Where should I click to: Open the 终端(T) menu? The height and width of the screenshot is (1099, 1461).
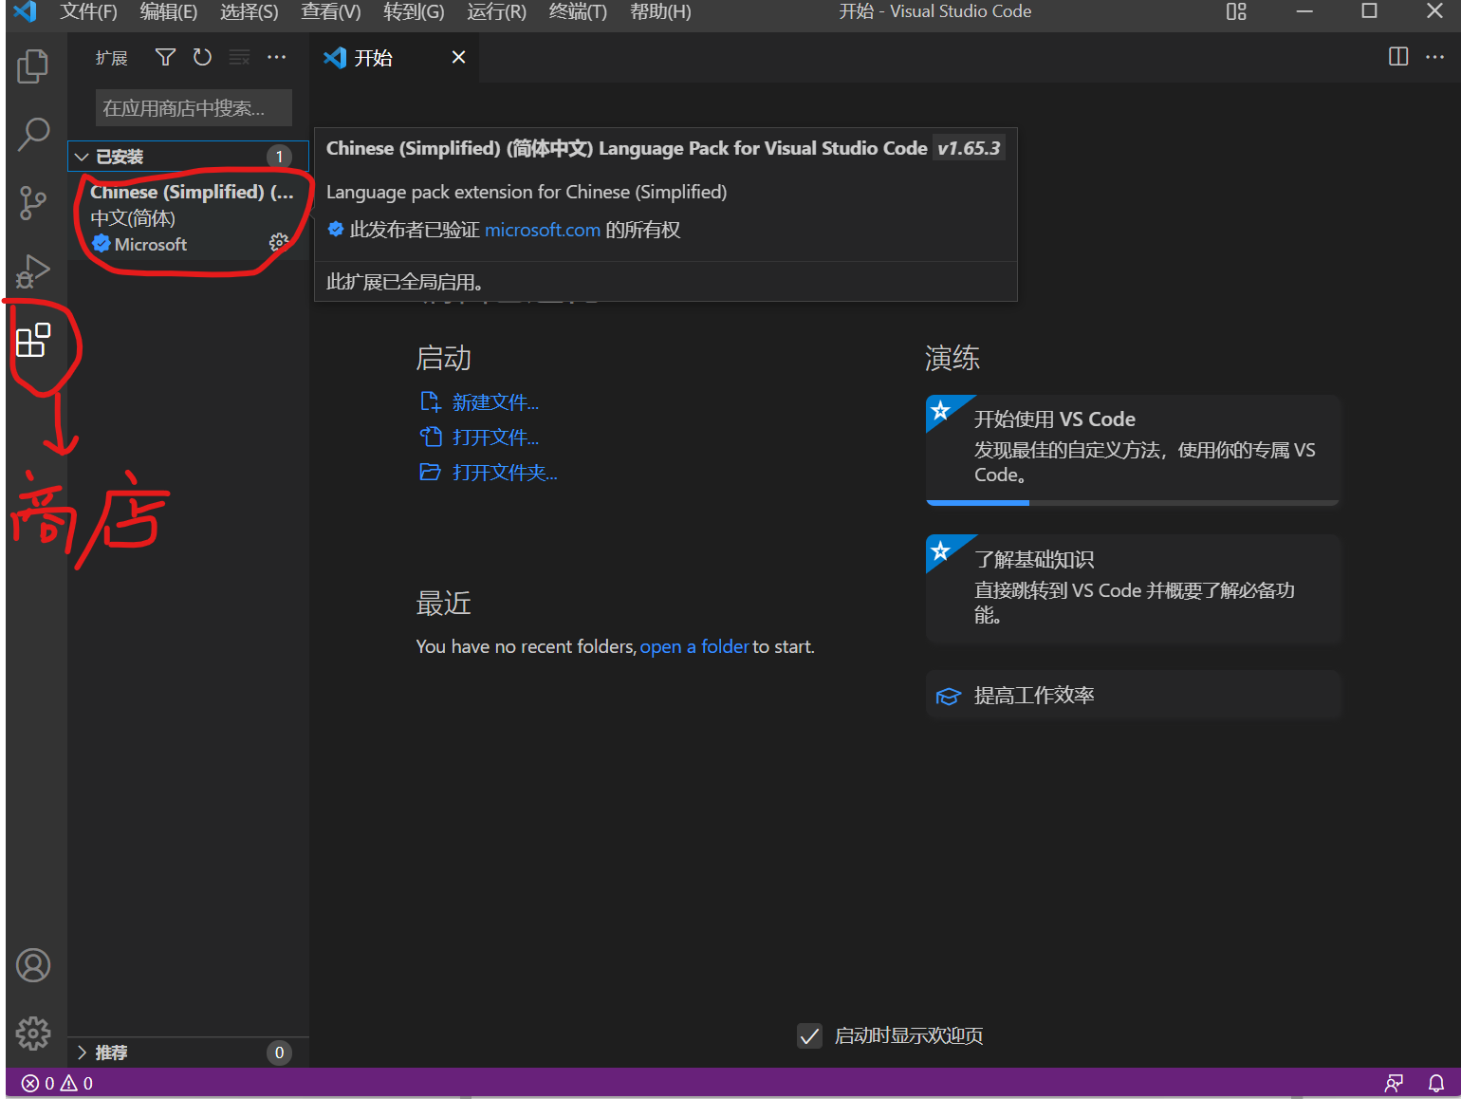click(577, 12)
